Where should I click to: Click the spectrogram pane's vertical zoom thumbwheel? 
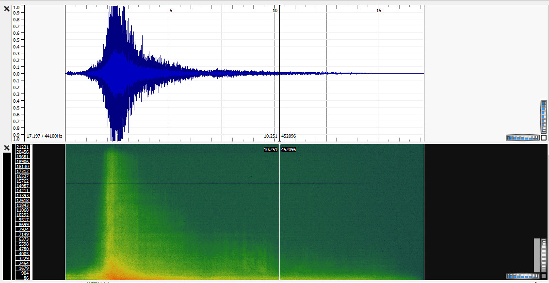(544, 255)
